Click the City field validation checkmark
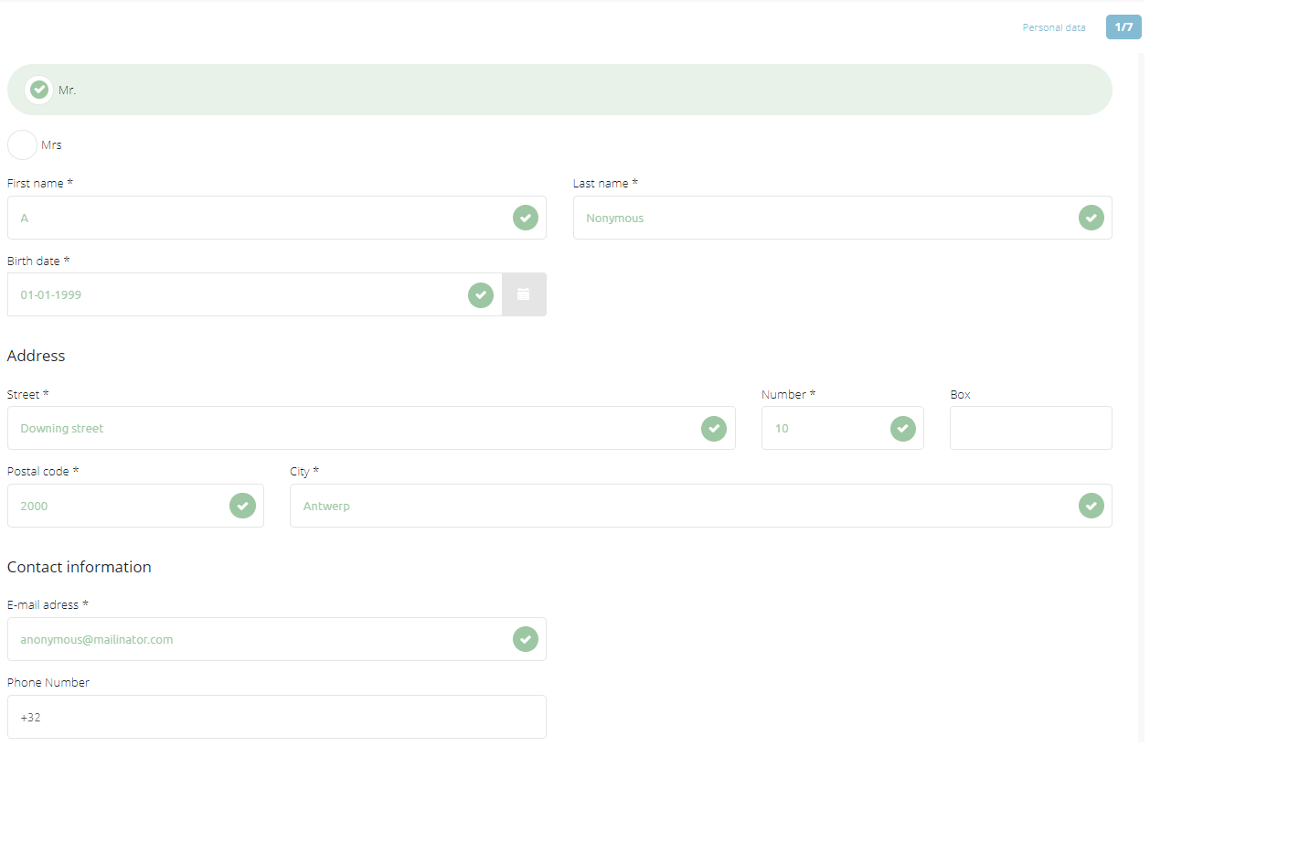Screen dimensions: 1299x843 point(1091,506)
